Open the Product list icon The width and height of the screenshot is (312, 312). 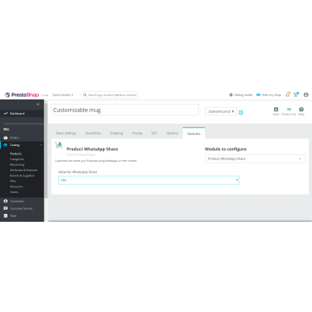288,111
